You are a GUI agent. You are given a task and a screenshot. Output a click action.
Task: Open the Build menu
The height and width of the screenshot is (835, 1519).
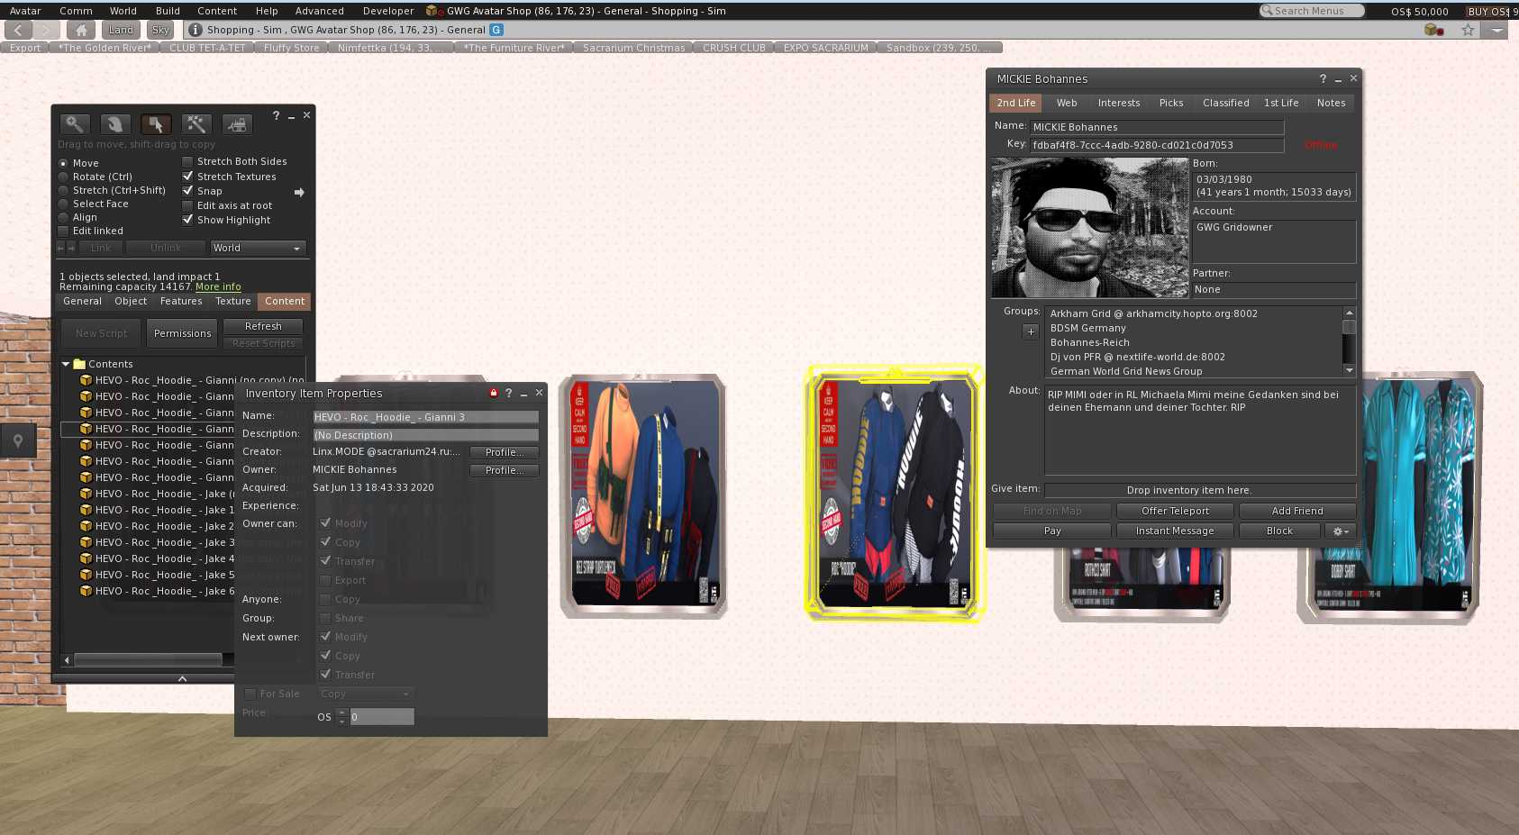tap(168, 11)
